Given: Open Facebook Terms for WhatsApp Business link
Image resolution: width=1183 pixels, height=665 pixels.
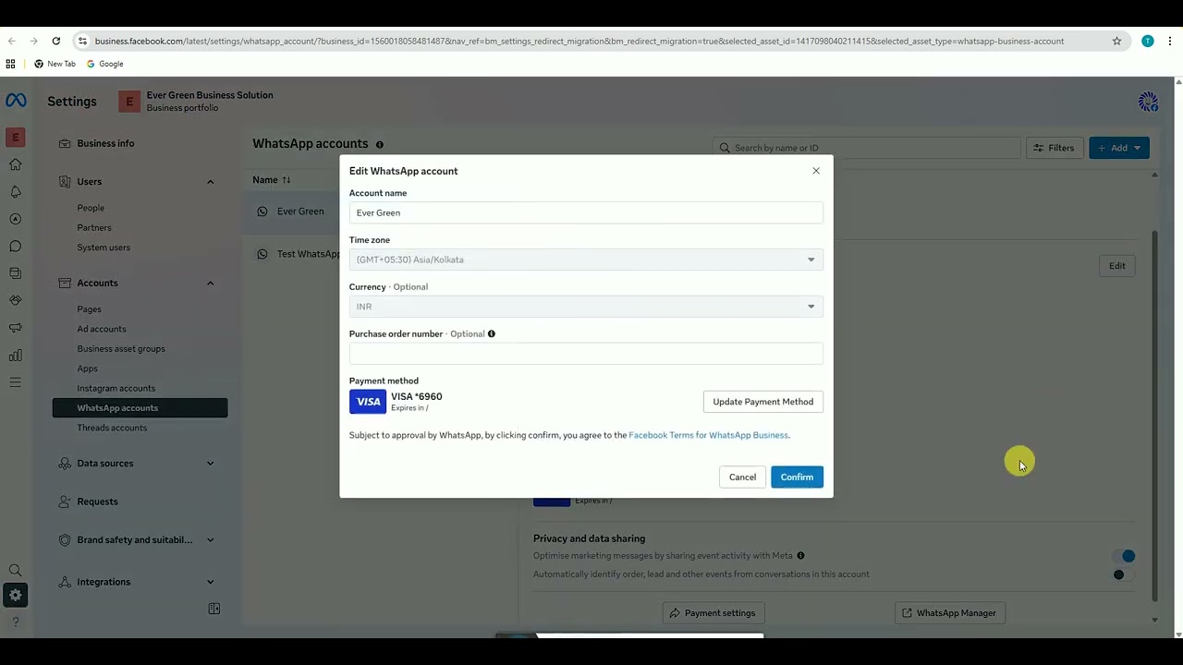Looking at the screenshot, I should tap(708, 435).
